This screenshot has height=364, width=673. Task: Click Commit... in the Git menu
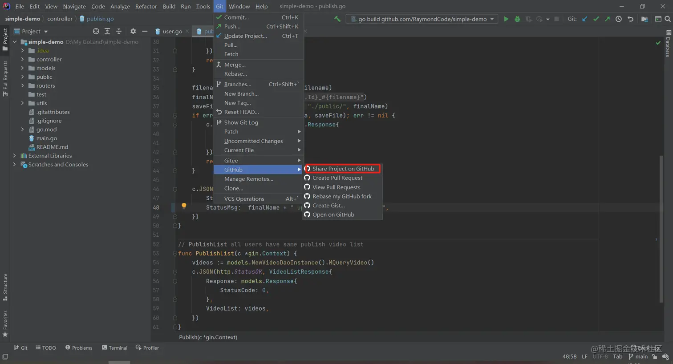pos(259,17)
